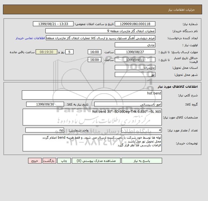Click the شرح کلی نیاز label
The width and height of the screenshot is (208, 201).
(188, 95)
